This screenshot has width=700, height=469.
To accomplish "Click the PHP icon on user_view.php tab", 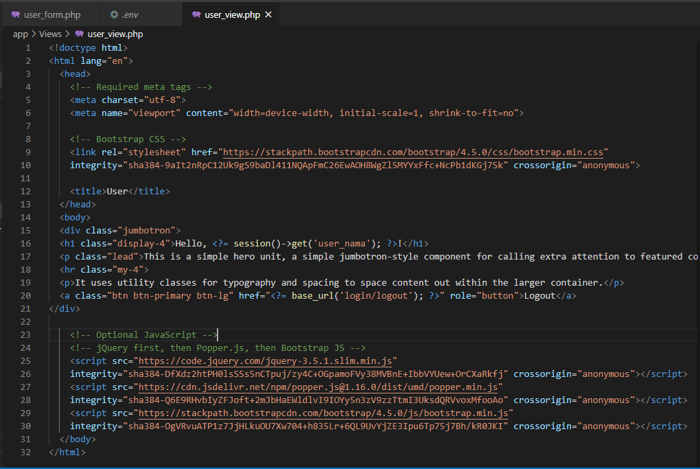I will [196, 14].
